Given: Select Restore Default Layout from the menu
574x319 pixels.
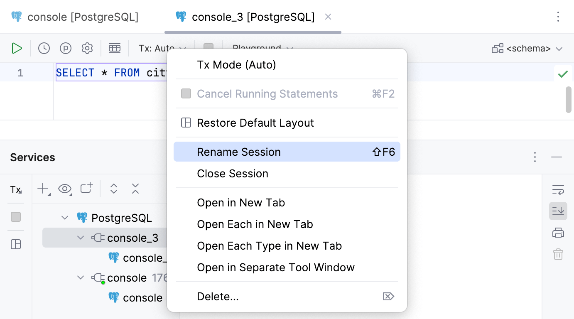Looking at the screenshot, I should pyautogui.click(x=255, y=123).
